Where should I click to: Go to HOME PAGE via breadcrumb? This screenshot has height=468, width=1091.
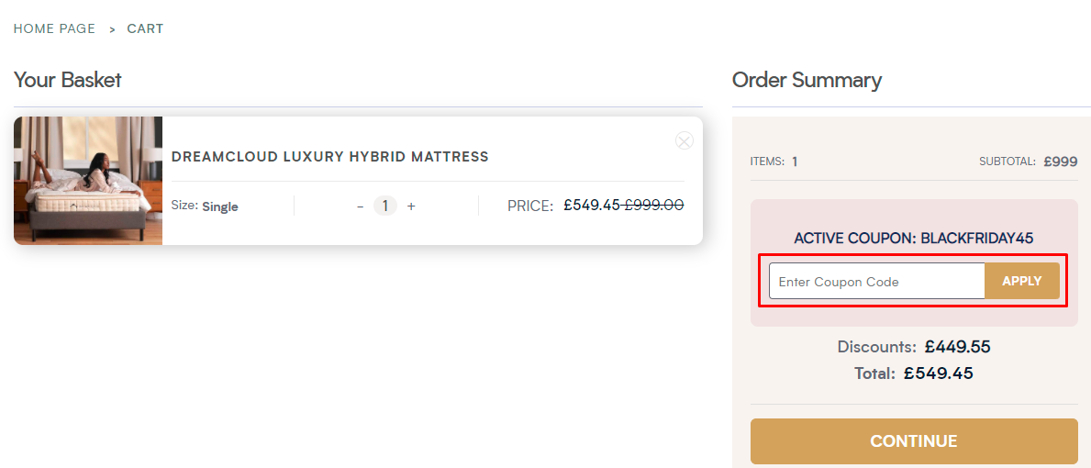click(x=54, y=28)
